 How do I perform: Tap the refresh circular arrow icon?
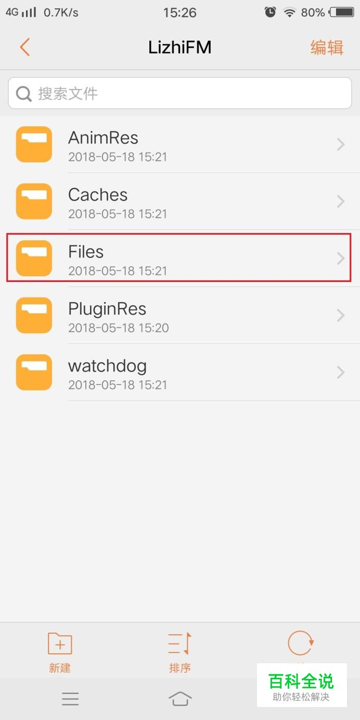[301, 643]
